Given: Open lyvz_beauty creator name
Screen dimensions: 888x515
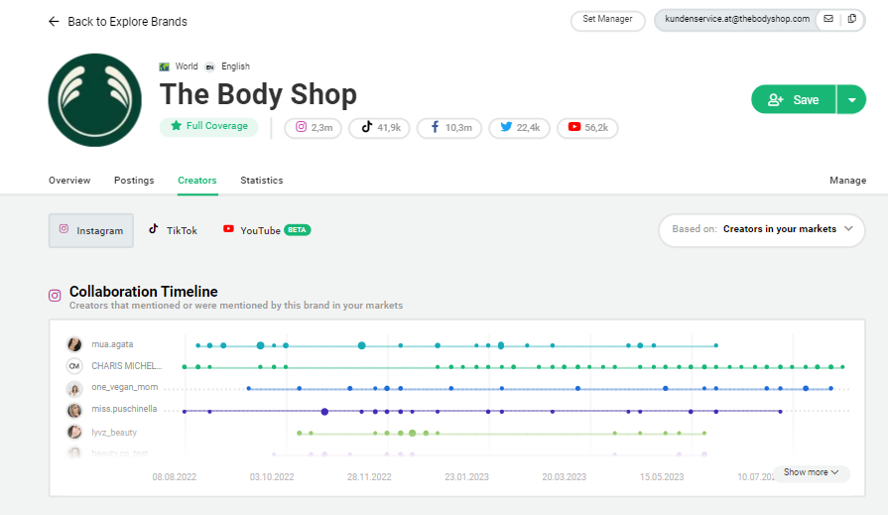Looking at the screenshot, I should (114, 433).
